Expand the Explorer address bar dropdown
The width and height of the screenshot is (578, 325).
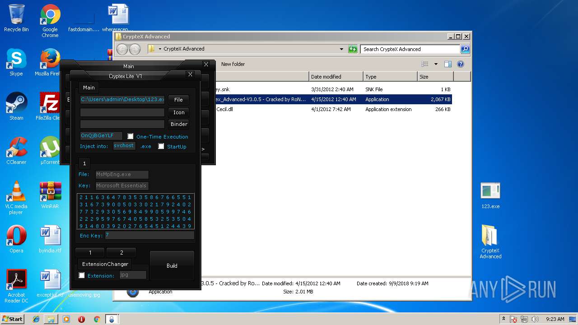[341, 49]
